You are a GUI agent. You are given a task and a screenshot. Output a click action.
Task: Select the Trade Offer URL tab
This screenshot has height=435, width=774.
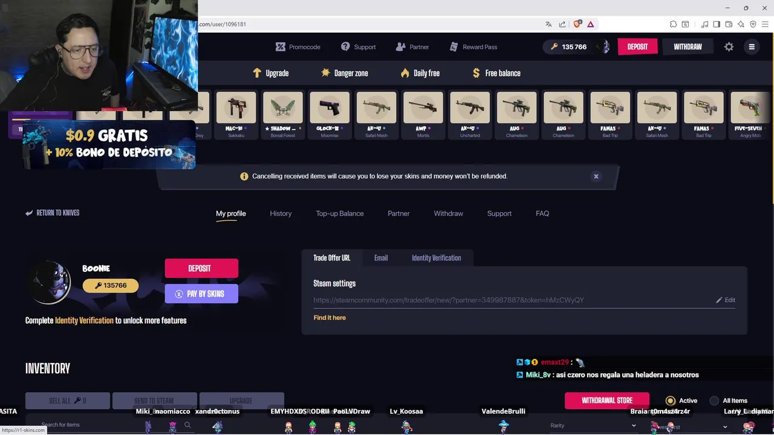(332, 258)
